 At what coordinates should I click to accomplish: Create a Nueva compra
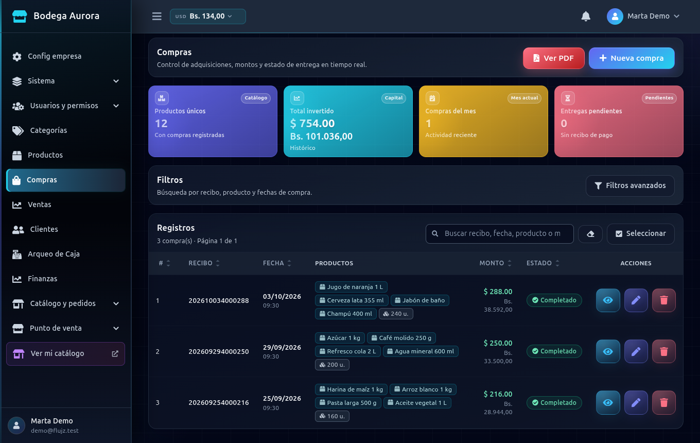pyautogui.click(x=632, y=58)
